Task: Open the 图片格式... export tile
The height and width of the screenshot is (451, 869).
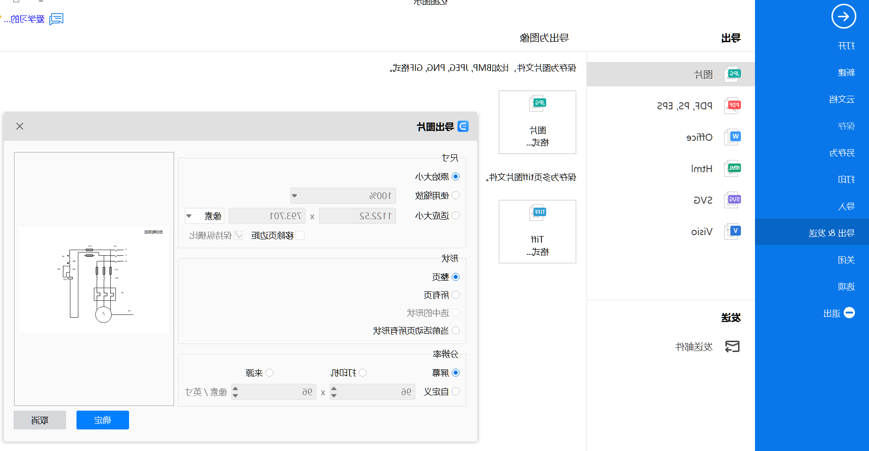Action: pos(537,122)
